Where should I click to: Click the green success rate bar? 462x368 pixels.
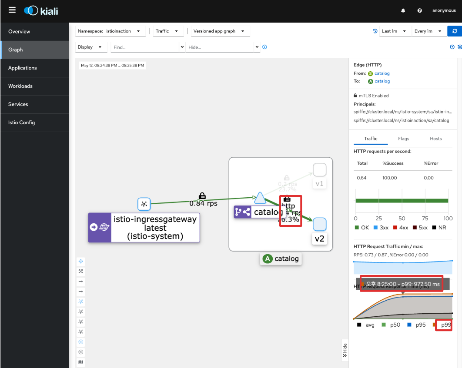(402, 201)
